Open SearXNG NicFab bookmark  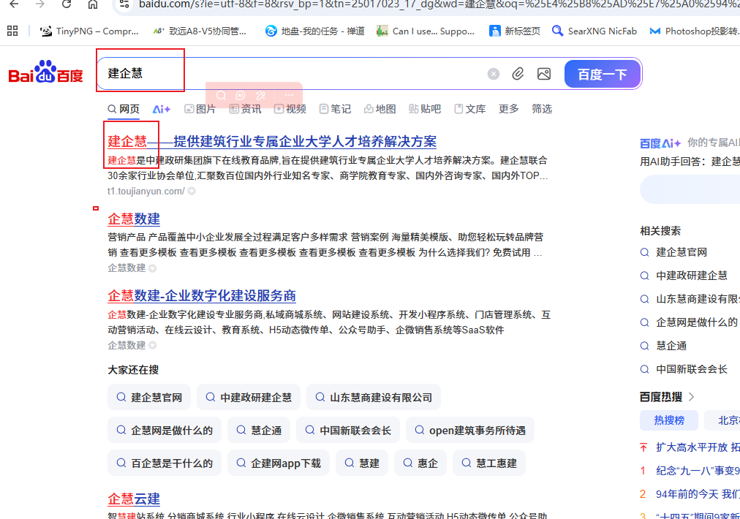tap(594, 31)
